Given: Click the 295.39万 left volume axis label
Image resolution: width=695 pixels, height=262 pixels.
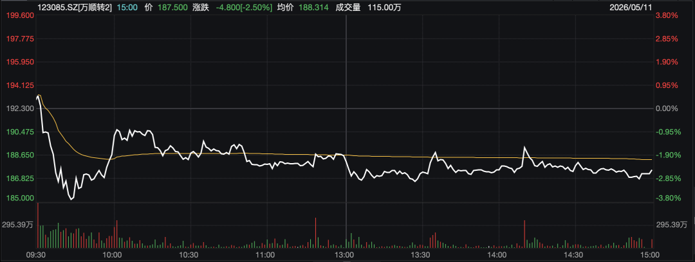Looking at the screenshot, I should tap(18, 225).
